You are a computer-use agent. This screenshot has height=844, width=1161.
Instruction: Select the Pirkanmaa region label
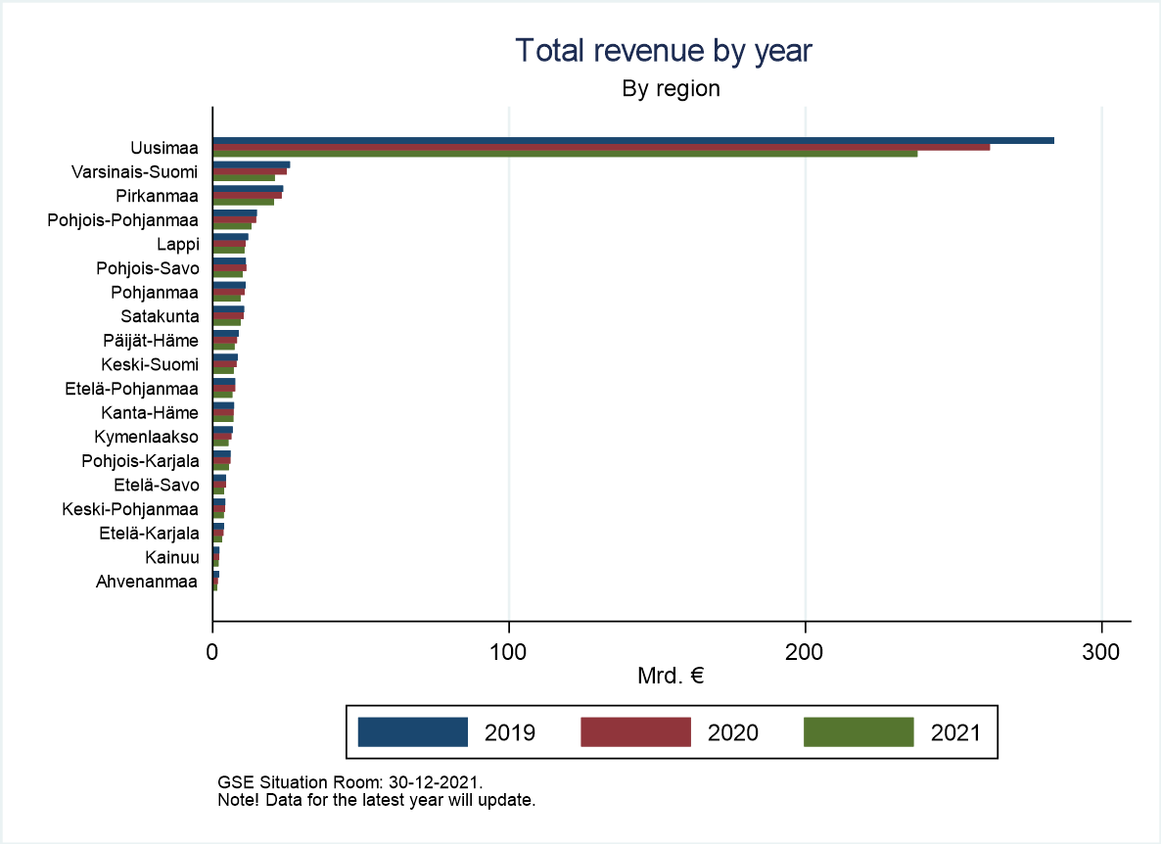click(x=157, y=196)
